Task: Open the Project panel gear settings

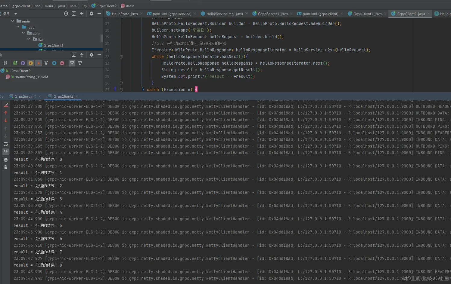Action: point(92,14)
